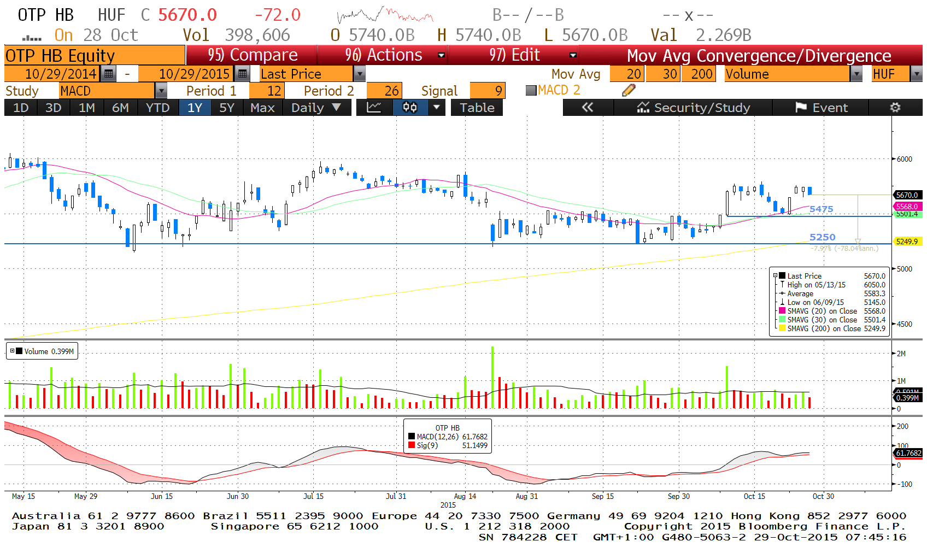Select the candlestick chart type icon
The width and height of the screenshot is (927, 547).
coord(409,108)
